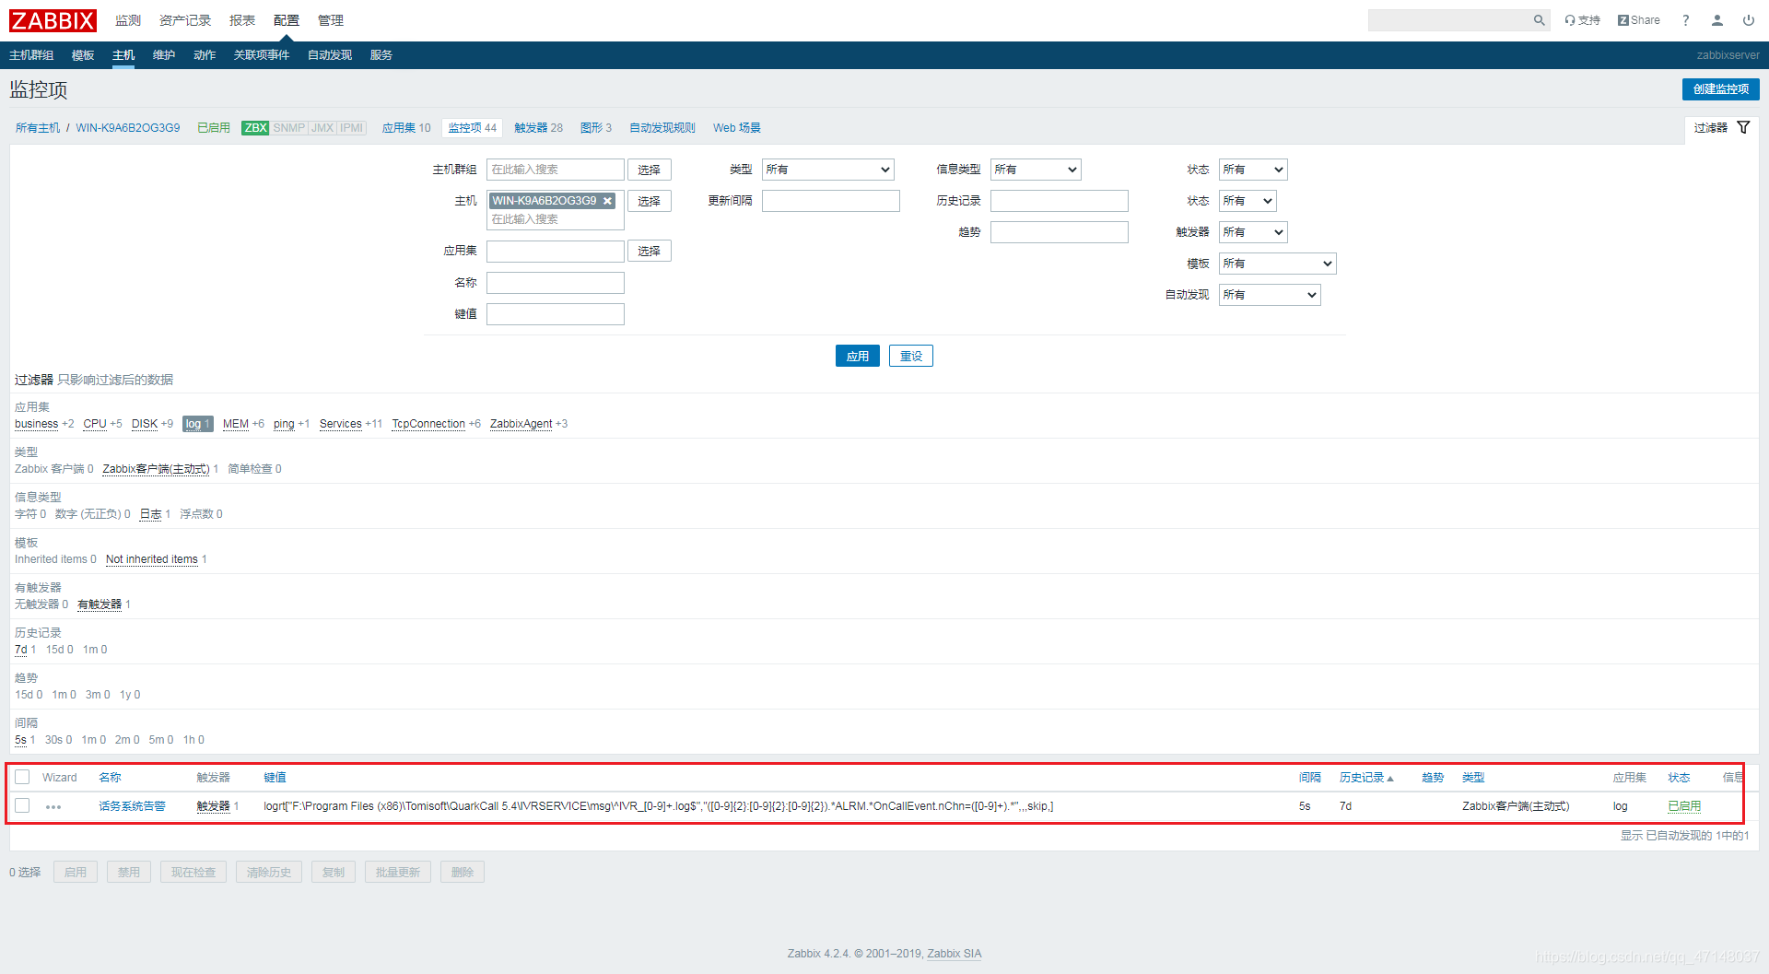Filter by business application subfilter
The height and width of the screenshot is (974, 1769).
coord(37,424)
